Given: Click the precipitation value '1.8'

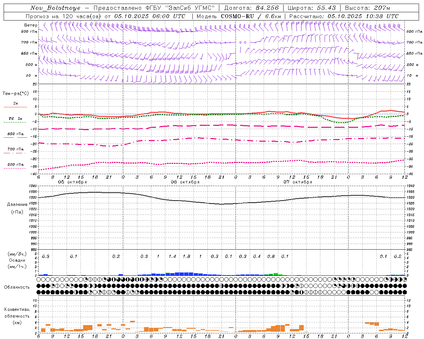Looking at the screenshot, I should tap(186, 256).
